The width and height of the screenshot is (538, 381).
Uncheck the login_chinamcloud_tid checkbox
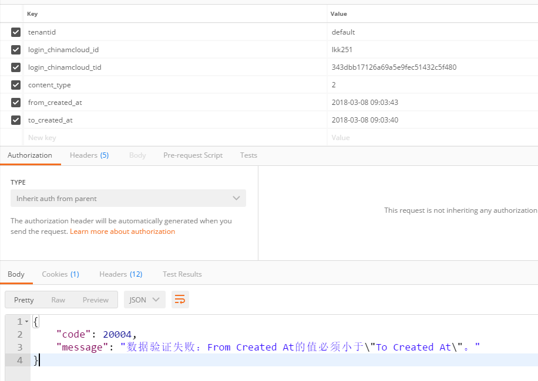[16, 67]
